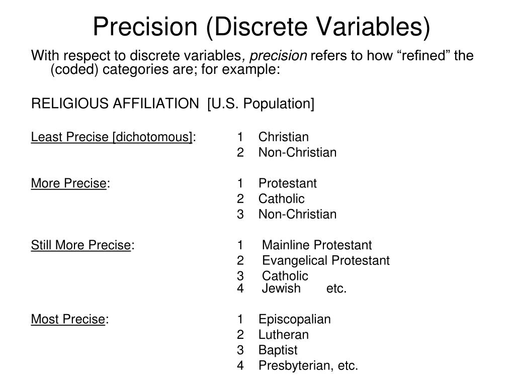Select the Christian category entry
The image size is (515, 386).
[284, 137]
